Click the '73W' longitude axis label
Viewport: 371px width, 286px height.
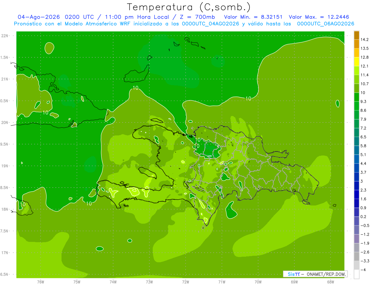[x=149, y=281]
